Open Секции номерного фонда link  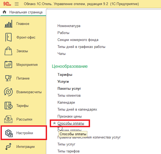78,40
